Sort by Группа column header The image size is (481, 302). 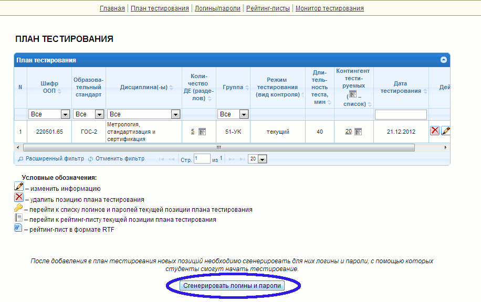pyautogui.click(x=233, y=88)
